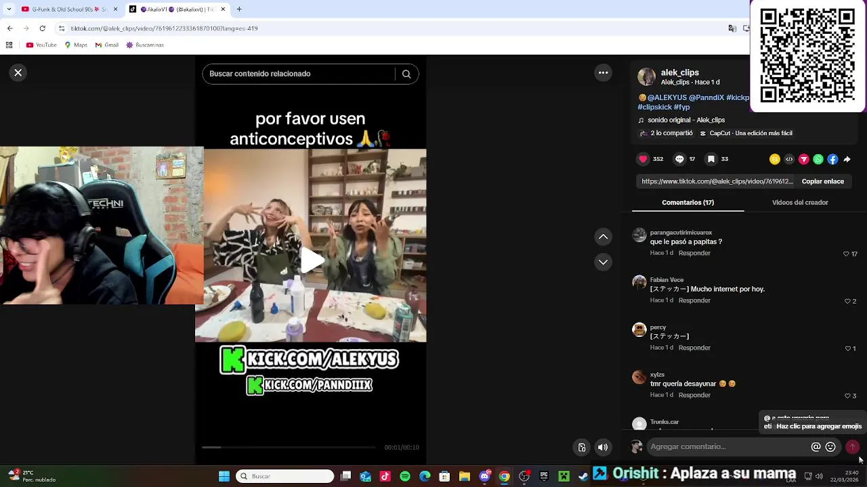867x487 pixels.
Task: Click the search magnifier icon
Action: [x=406, y=74]
